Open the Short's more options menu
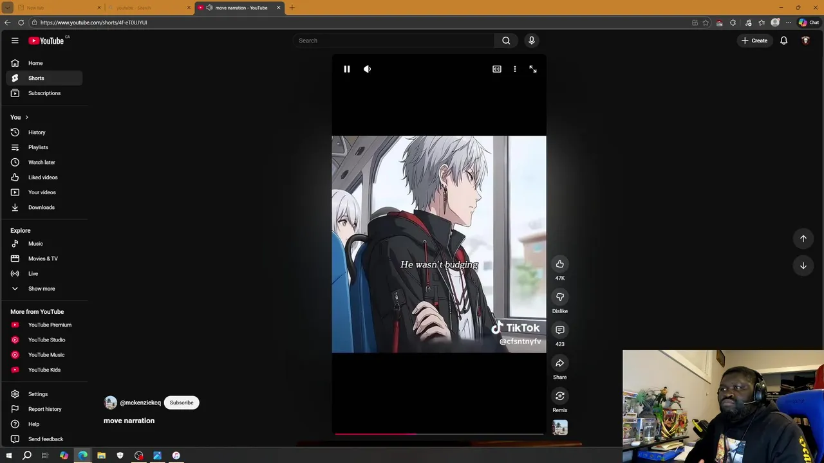 (515, 69)
